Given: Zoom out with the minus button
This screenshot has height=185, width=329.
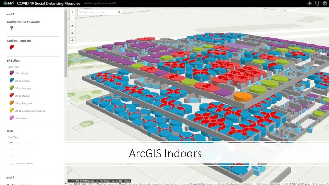Looking at the screenshot, I should [x=72, y=18].
